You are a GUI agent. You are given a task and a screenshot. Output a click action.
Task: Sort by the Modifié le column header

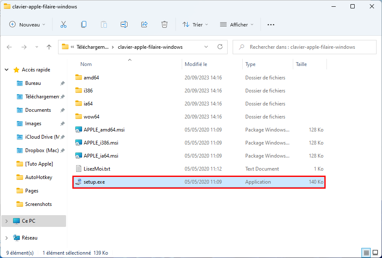tap(196, 64)
